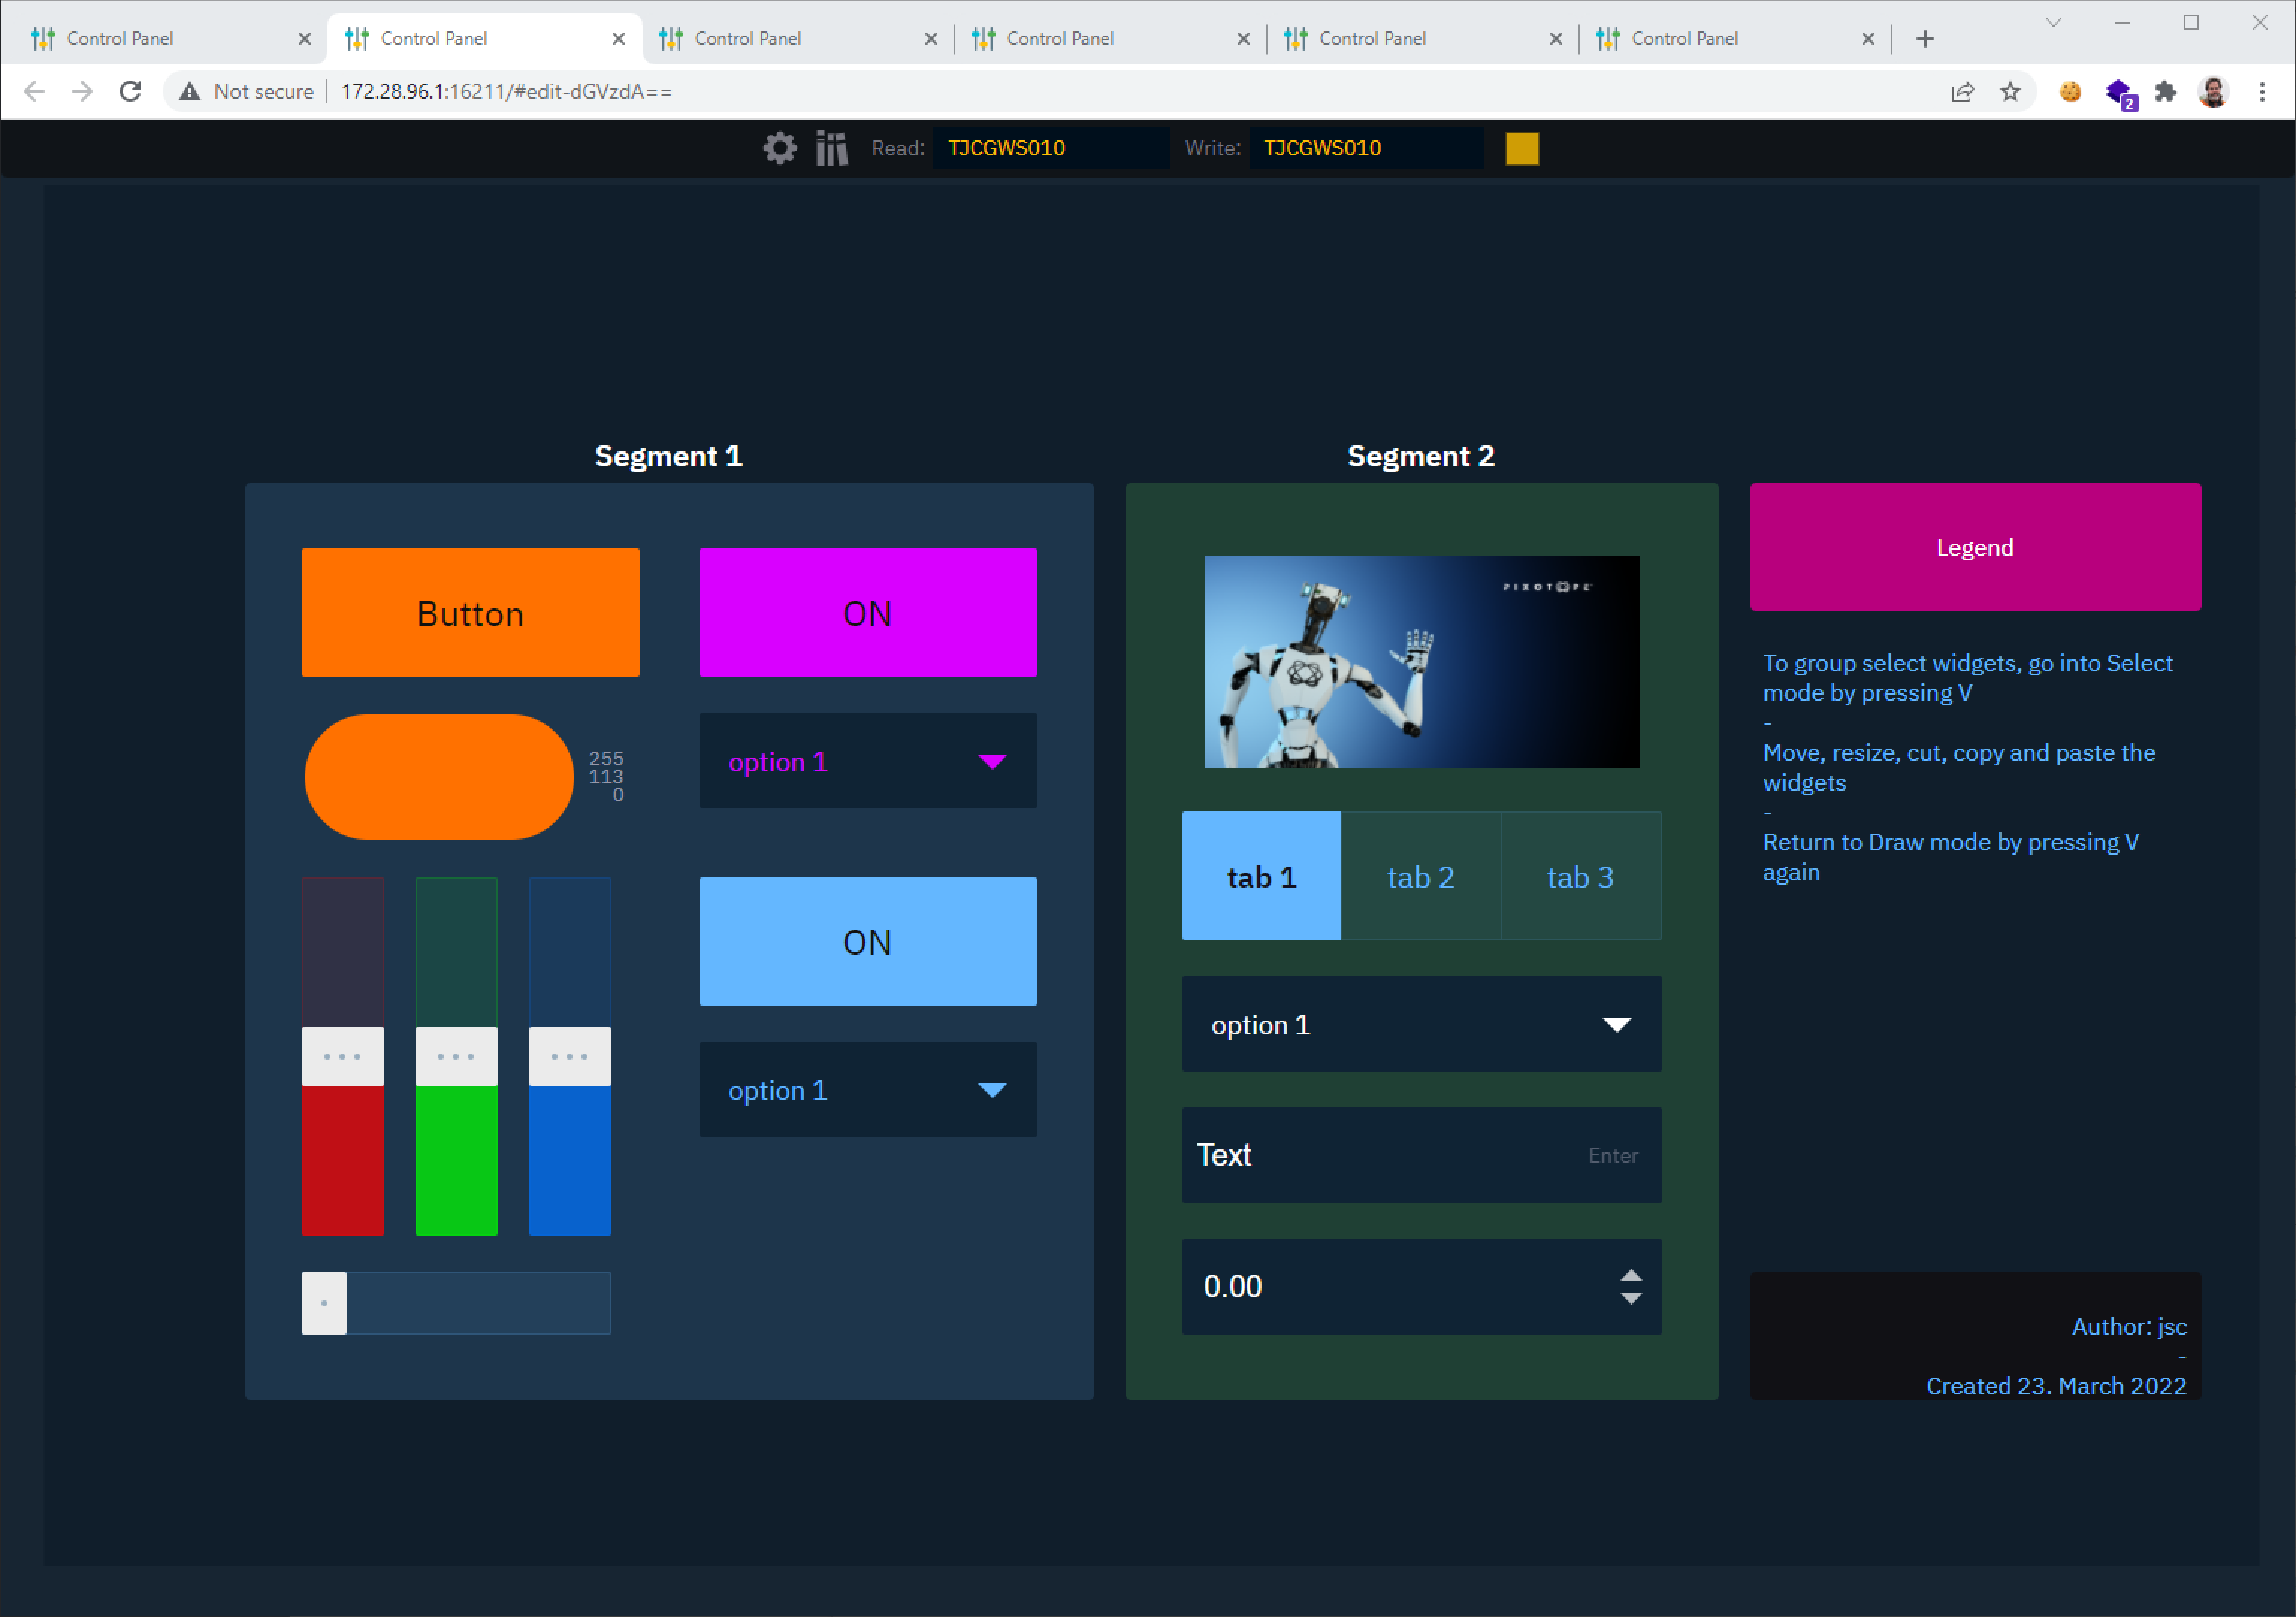Screen dimensions: 2296x1617
Task: Expand the blue option 1 dropdown
Action: pyautogui.click(x=867, y=1089)
